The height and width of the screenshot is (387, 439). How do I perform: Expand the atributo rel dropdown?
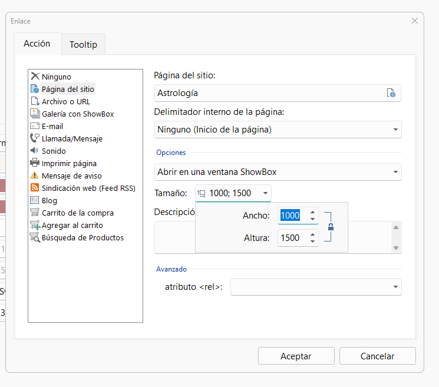[395, 287]
